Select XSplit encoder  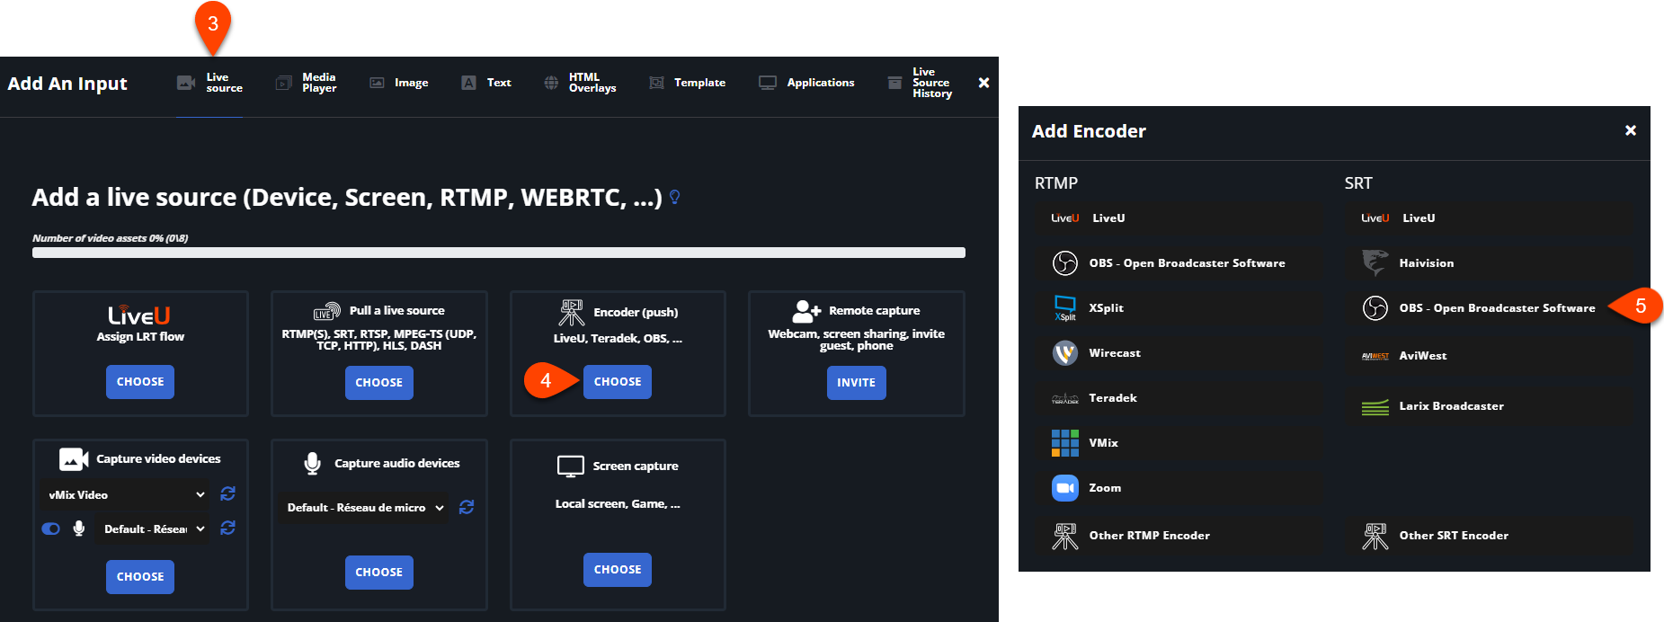(1179, 308)
